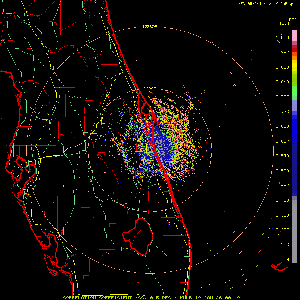Click the KMLB radar site dot

[x=150, y=150]
